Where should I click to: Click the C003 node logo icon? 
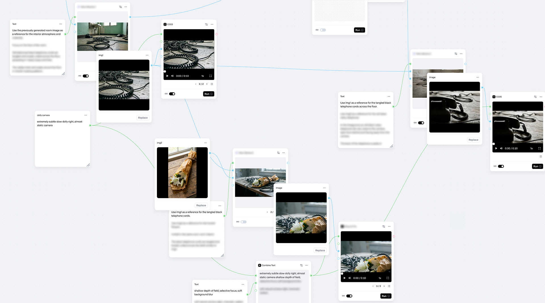click(165, 24)
